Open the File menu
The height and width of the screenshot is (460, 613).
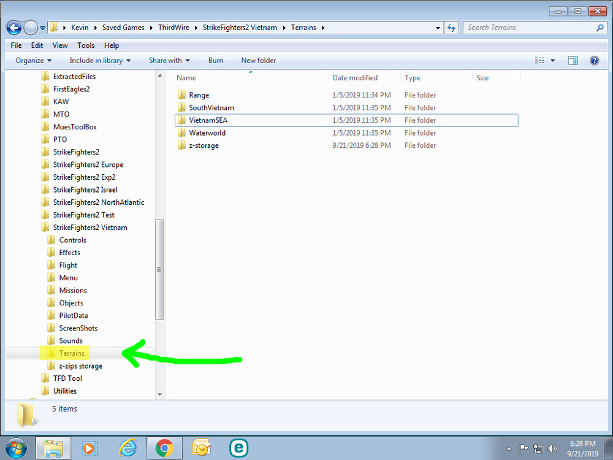16,45
